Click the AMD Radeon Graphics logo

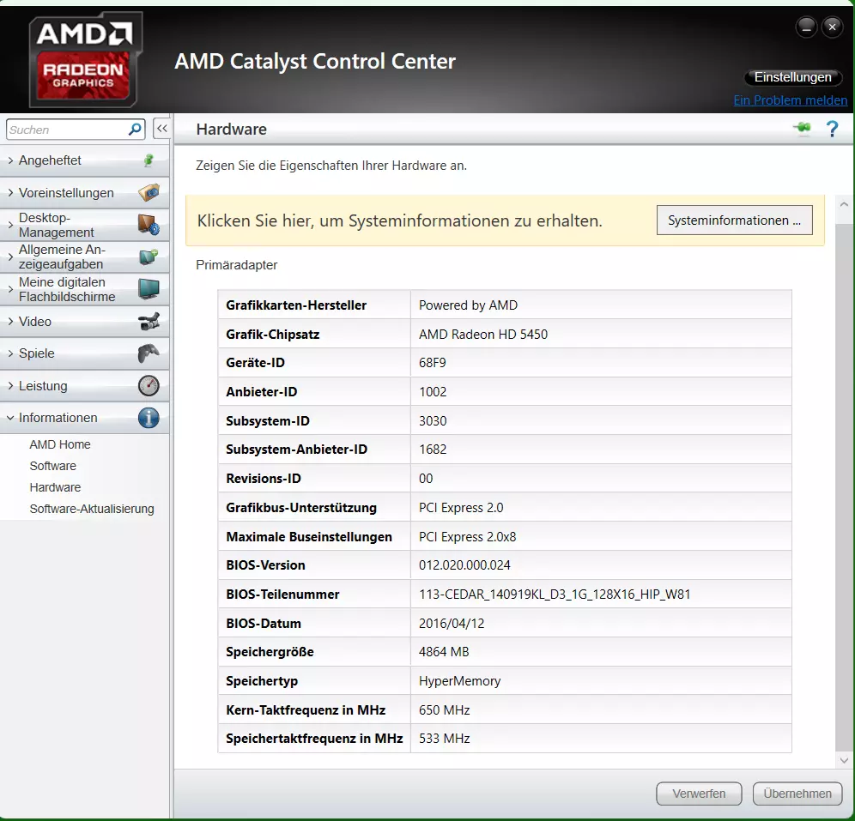[85, 59]
